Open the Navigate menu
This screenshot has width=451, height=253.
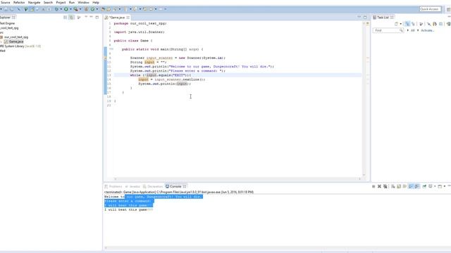click(x=34, y=2)
